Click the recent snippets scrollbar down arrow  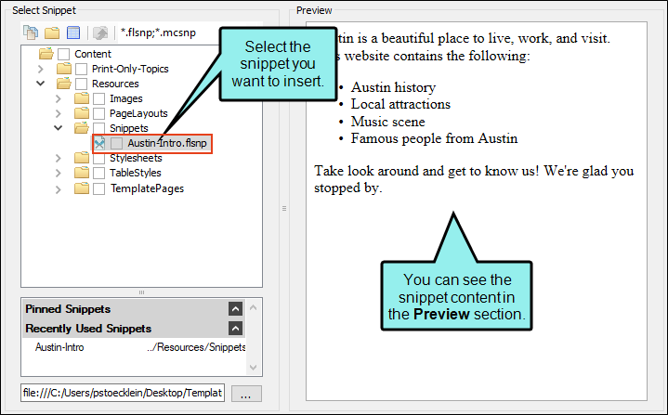click(253, 368)
